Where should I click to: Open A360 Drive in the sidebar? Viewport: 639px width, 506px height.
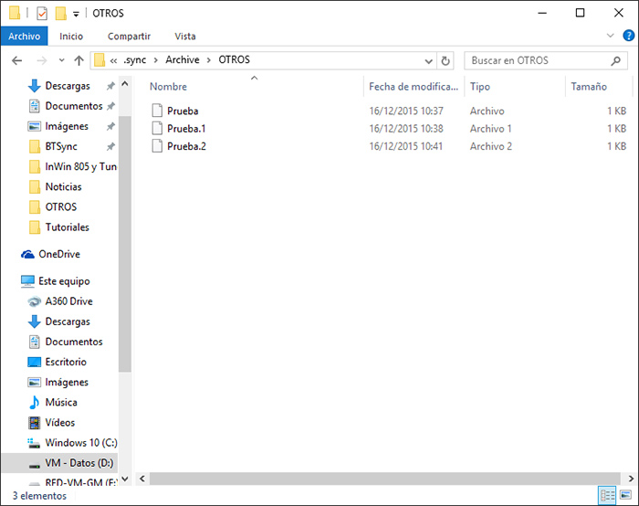tap(68, 301)
